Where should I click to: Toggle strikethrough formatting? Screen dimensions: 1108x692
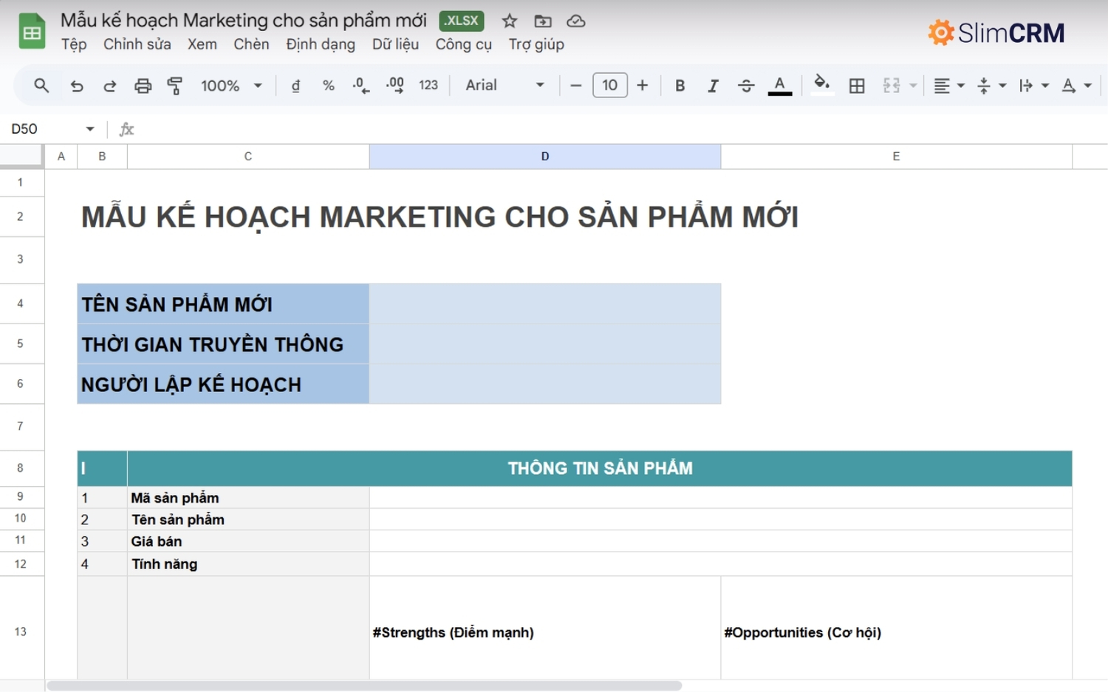click(746, 86)
